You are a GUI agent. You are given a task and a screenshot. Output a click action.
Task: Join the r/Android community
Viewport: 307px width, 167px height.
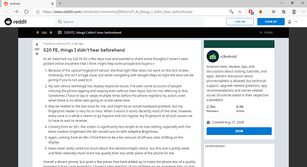(x=239, y=131)
